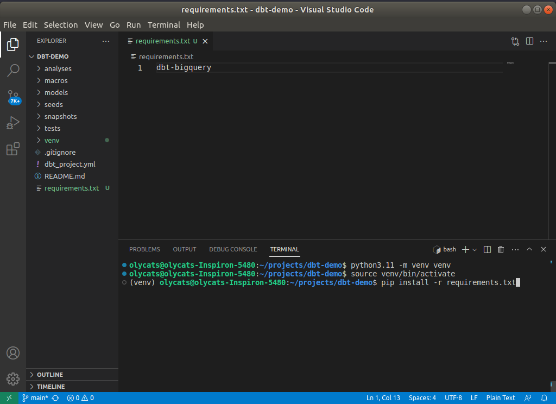Expand the TIMELINE section
556x404 pixels.
click(72, 387)
